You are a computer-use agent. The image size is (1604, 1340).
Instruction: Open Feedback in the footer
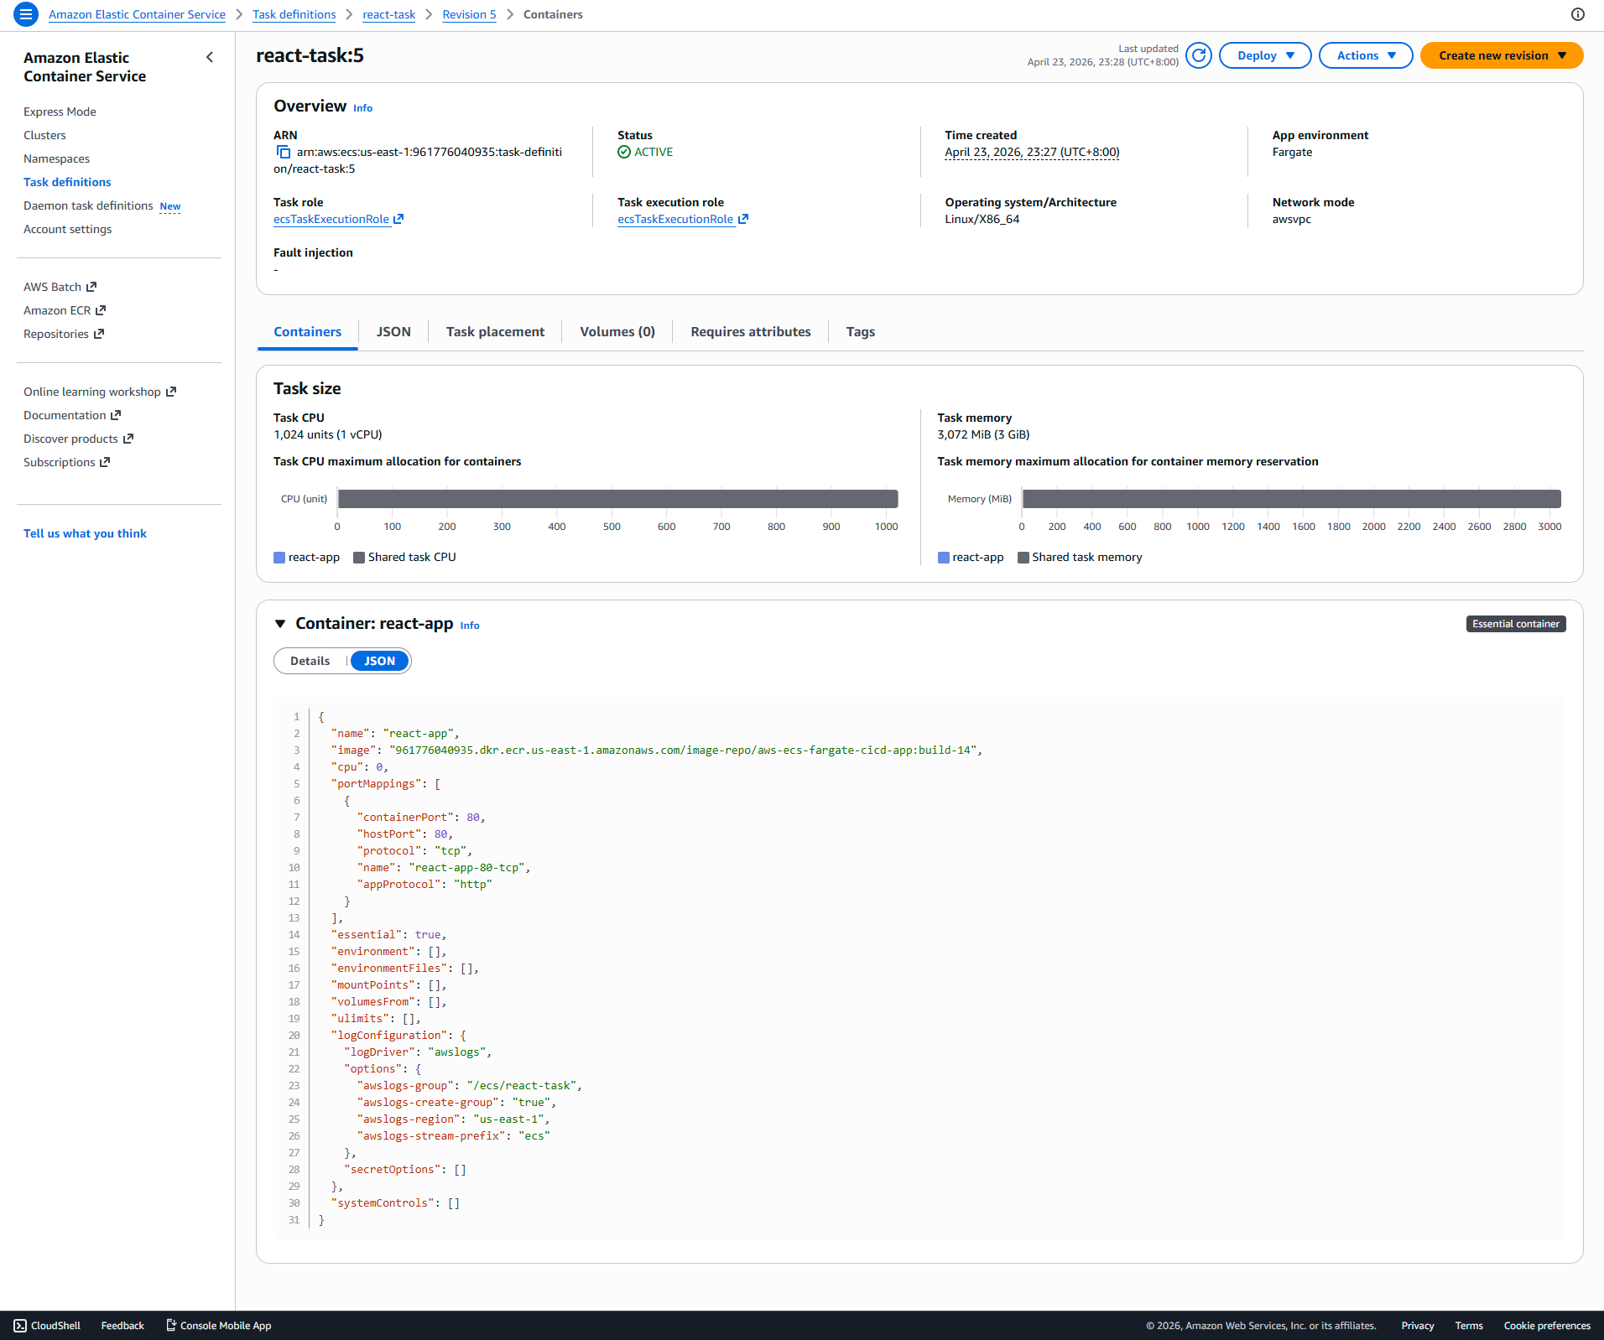pos(122,1326)
